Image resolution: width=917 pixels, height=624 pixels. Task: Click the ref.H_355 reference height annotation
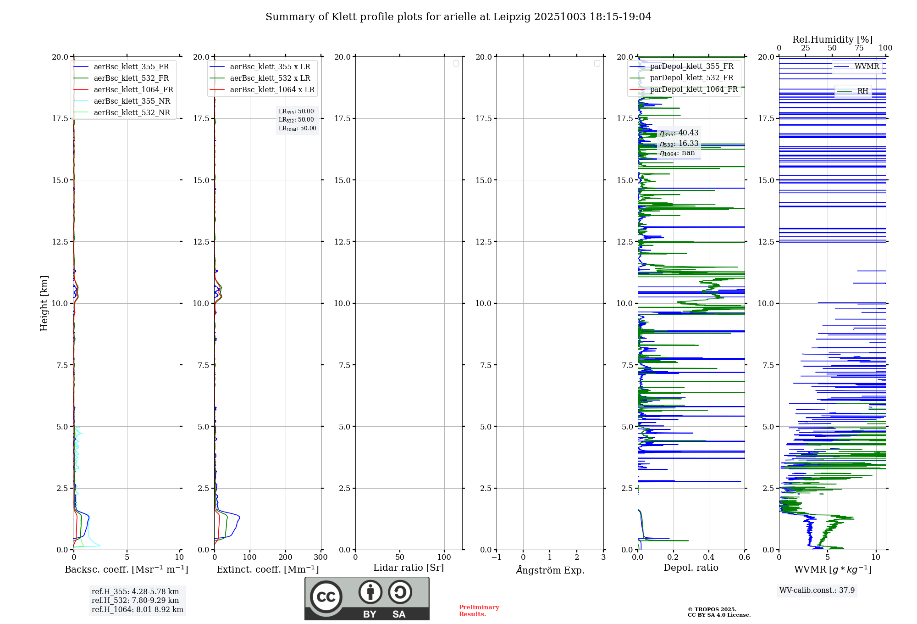click(x=135, y=592)
